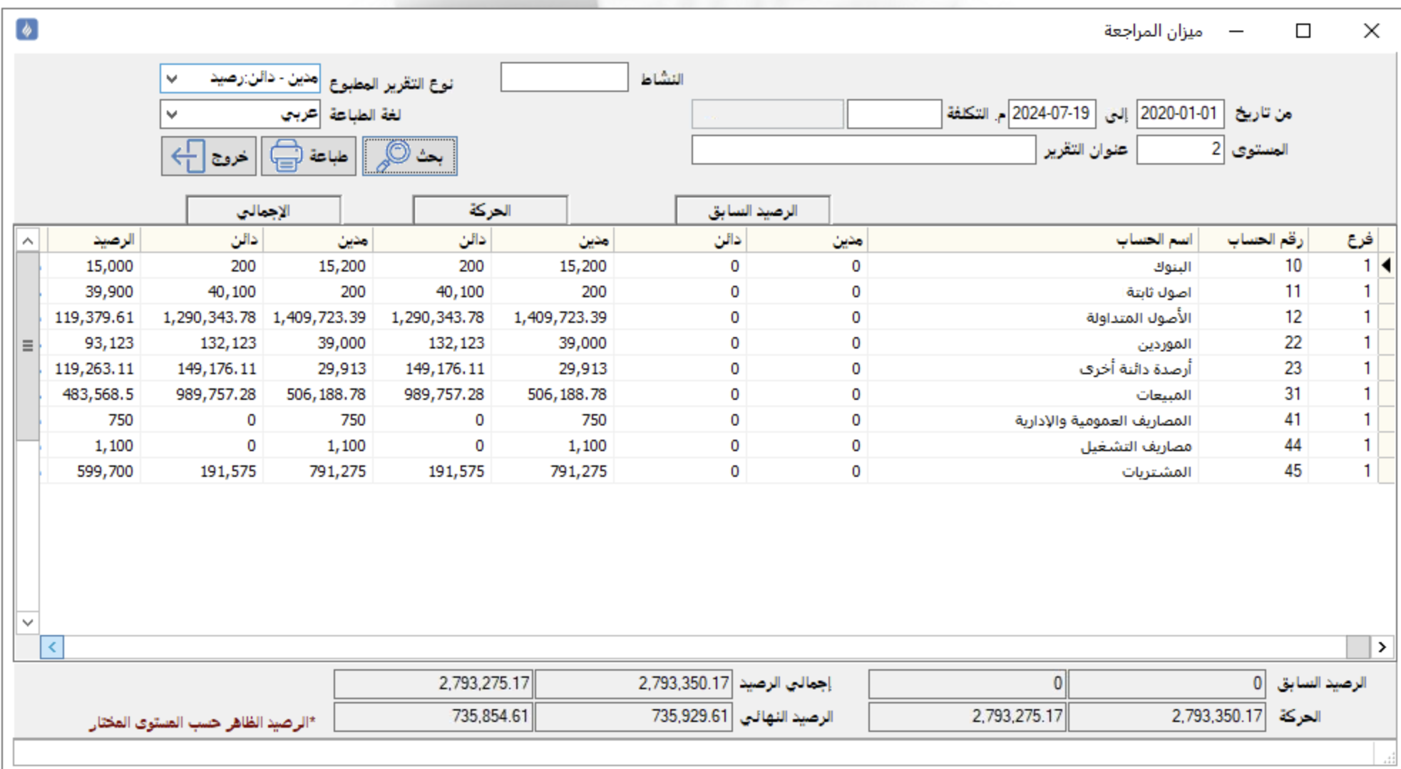Click the account name column header

click(1032, 240)
